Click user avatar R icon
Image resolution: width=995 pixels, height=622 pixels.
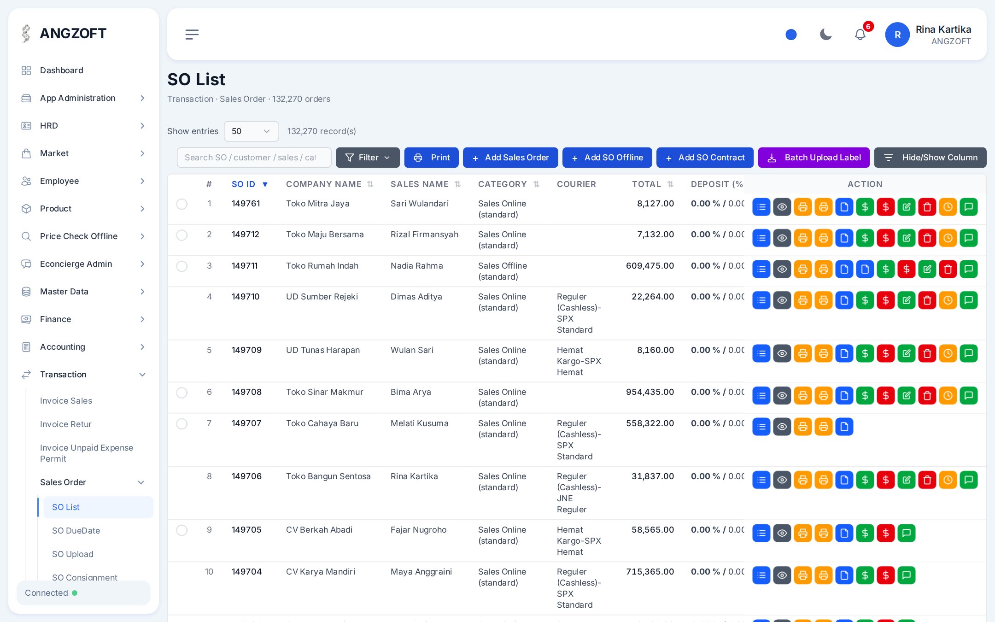tap(897, 35)
